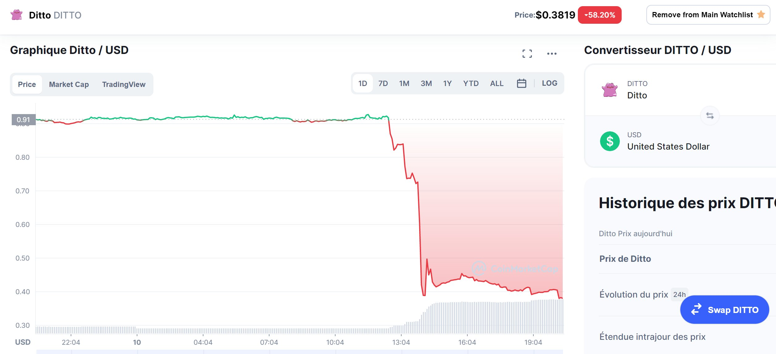Screen dimensions: 776x354
Task: Open the three-dots chart options menu
Action: tap(552, 54)
